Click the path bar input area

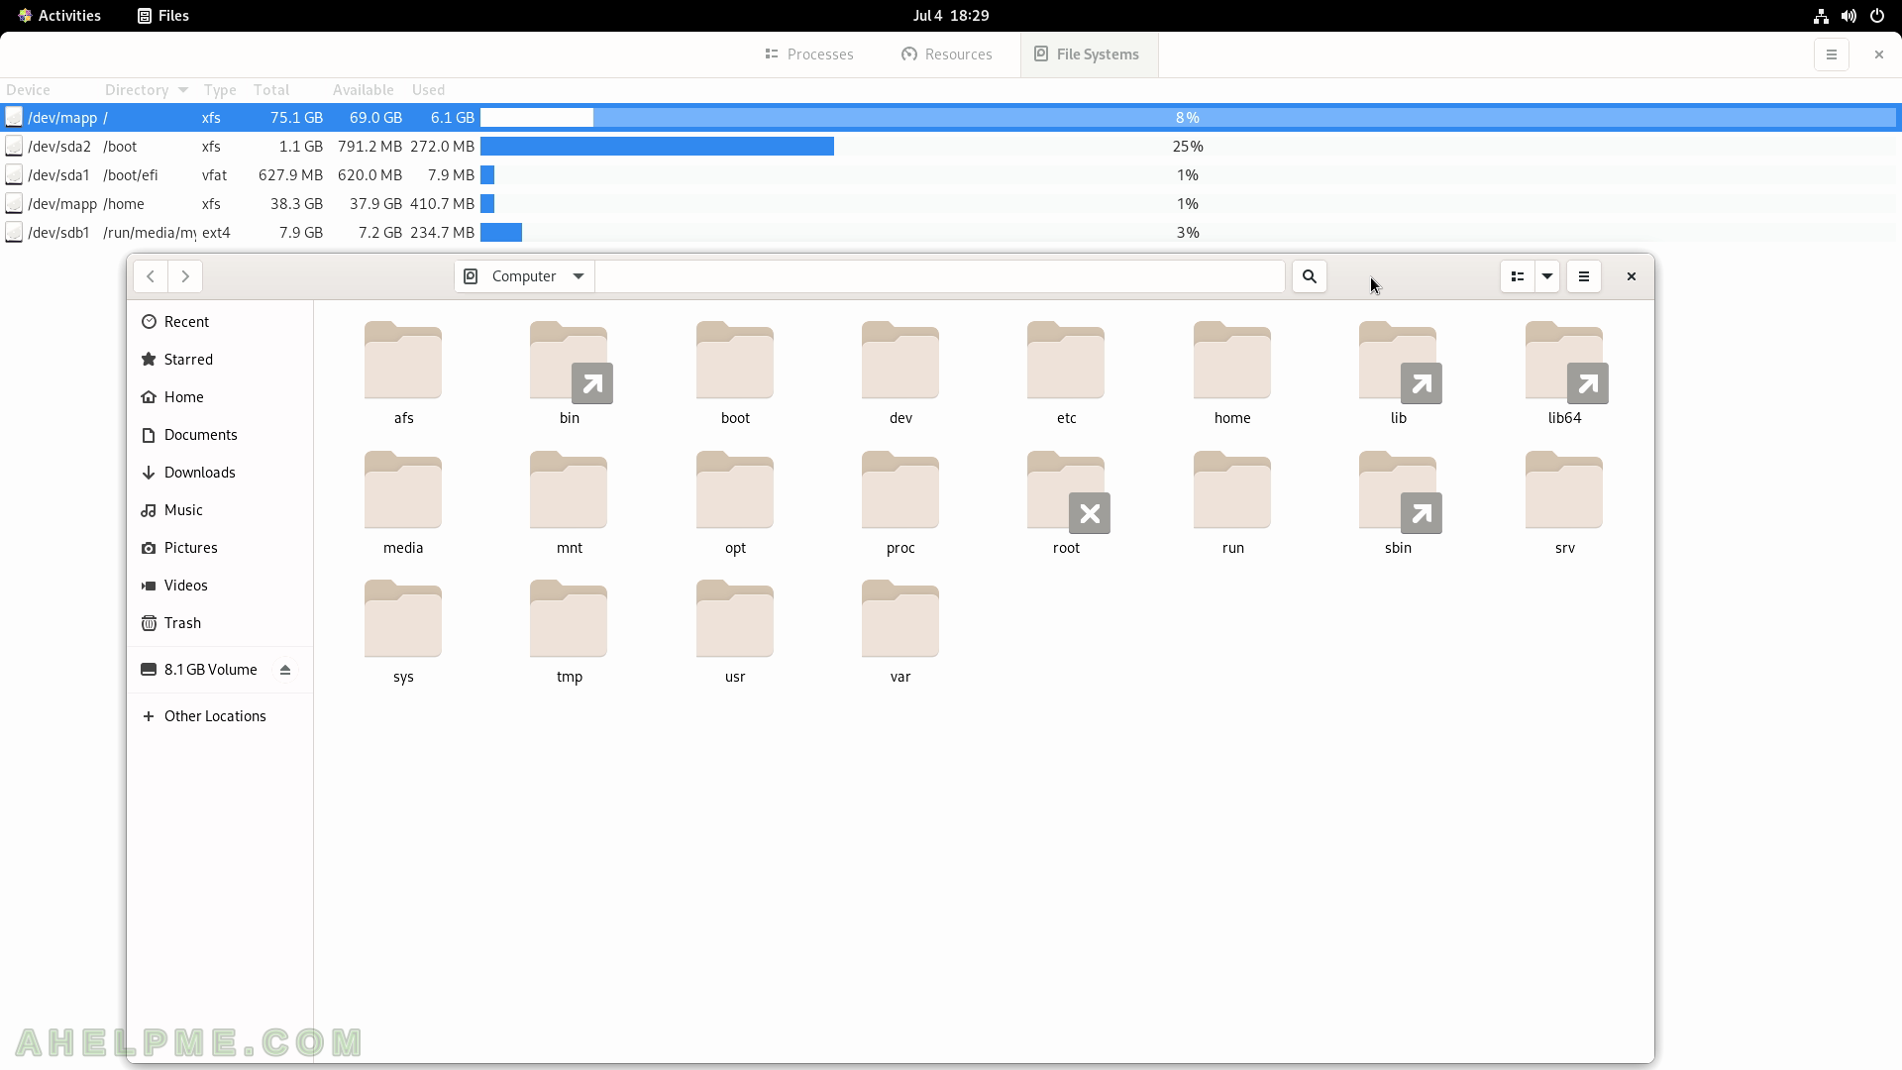coord(939,276)
